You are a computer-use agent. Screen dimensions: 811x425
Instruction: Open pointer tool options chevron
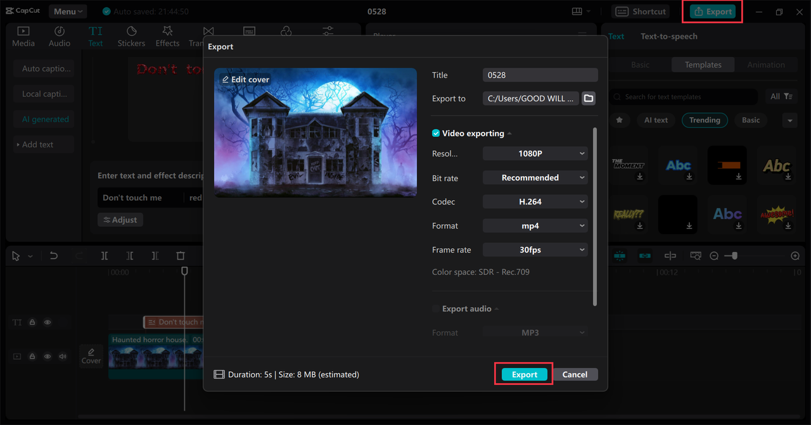[x=30, y=257]
